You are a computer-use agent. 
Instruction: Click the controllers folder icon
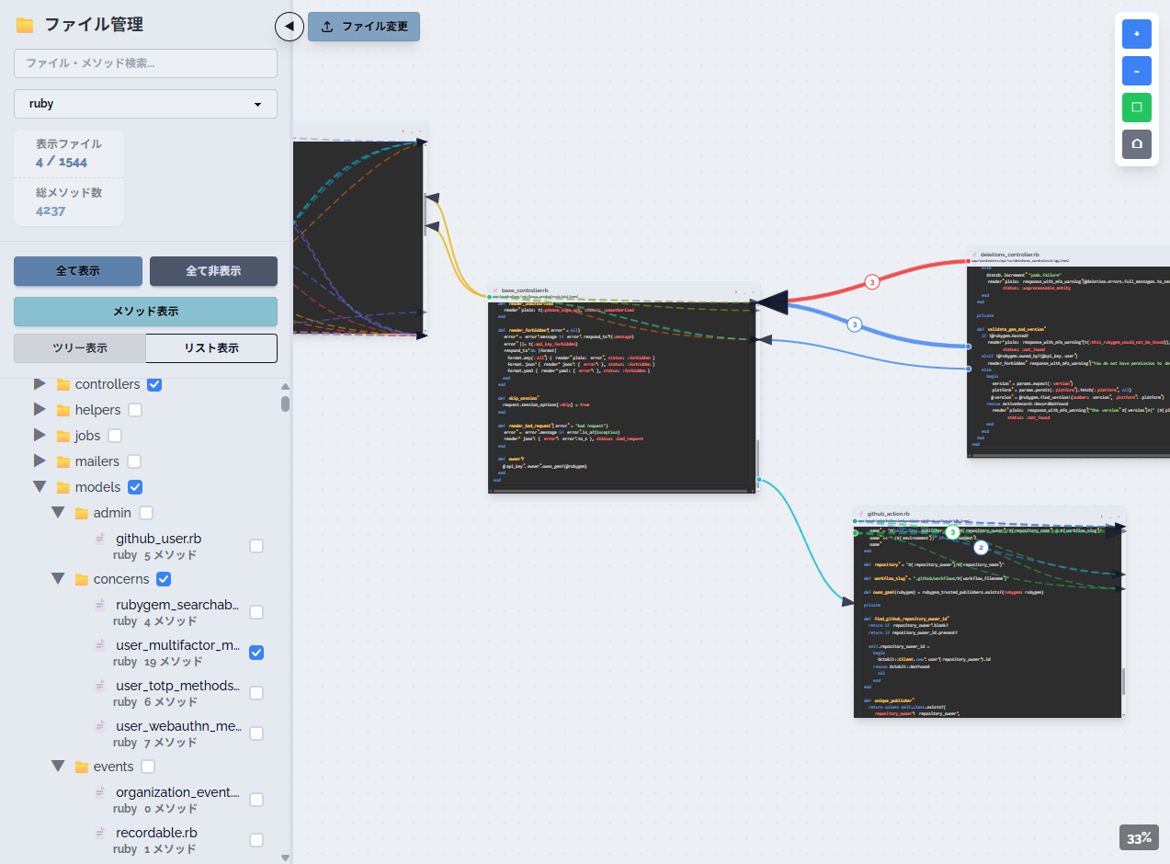pyautogui.click(x=63, y=384)
